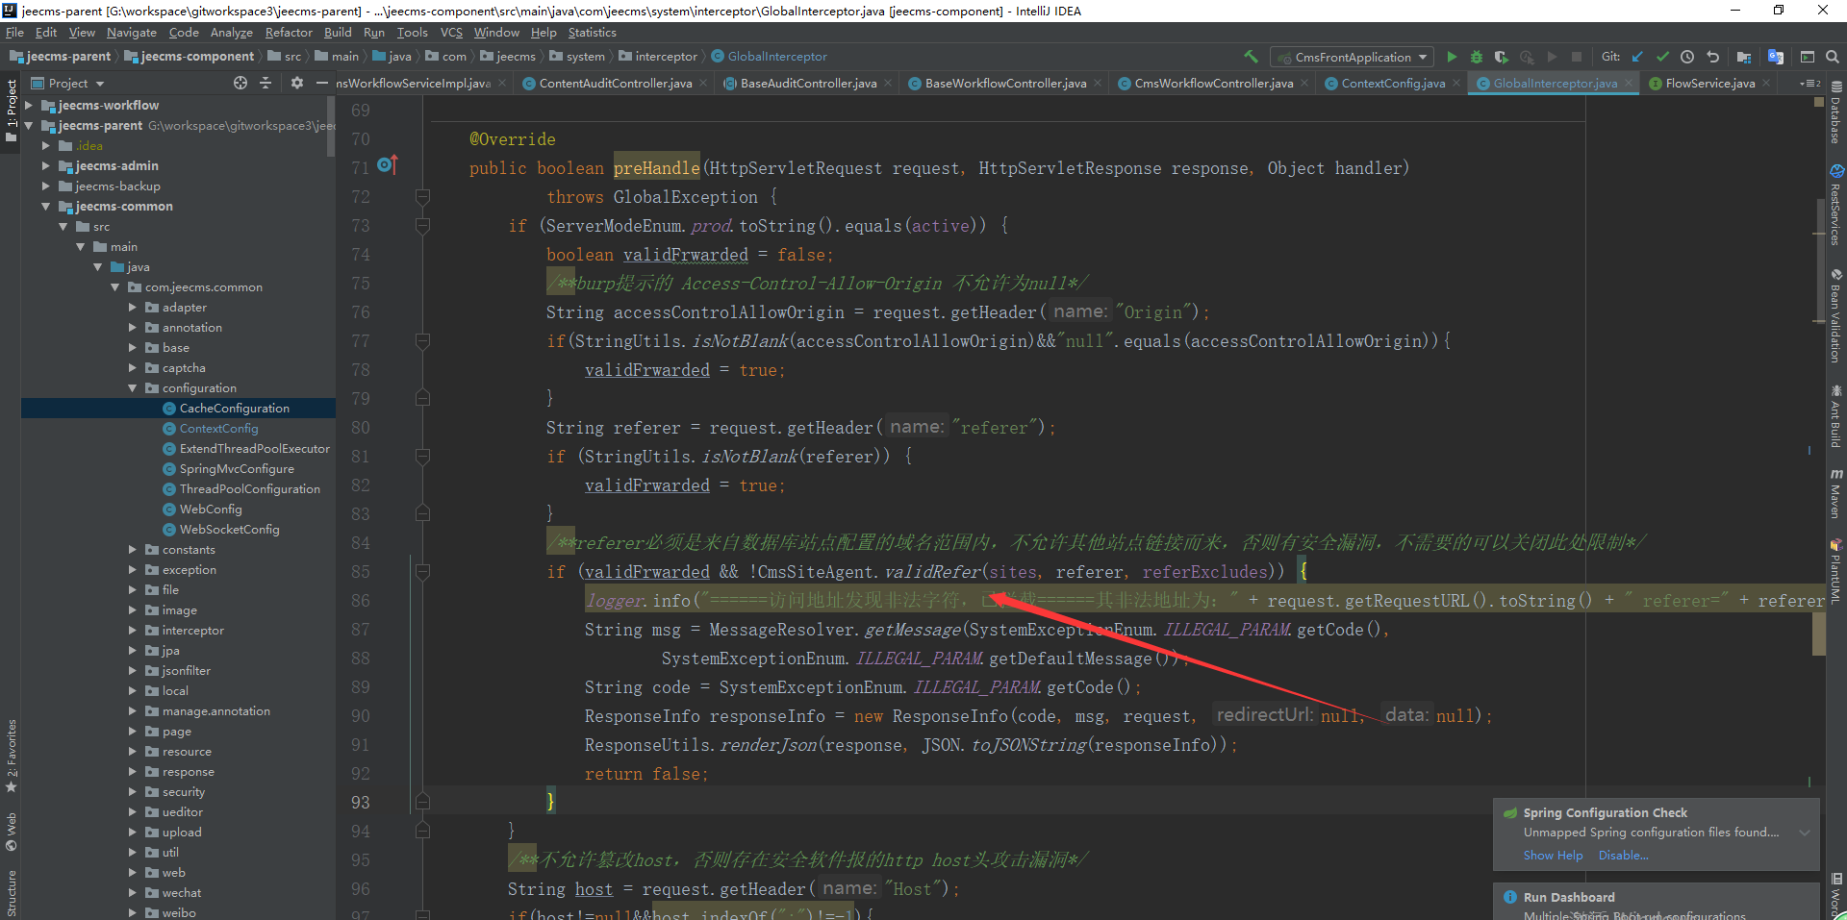Image resolution: width=1847 pixels, height=920 pixels.
Task: Click the Search Everywhere magnifier icon
Action: coord(1833,57)
